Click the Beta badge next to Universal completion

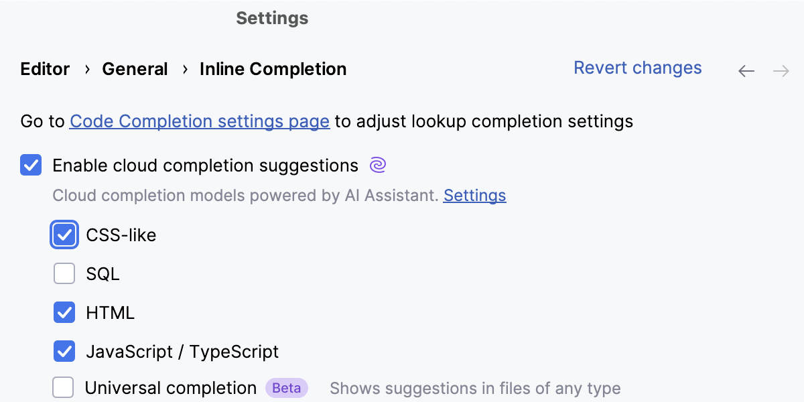click(x=287, y=387)
